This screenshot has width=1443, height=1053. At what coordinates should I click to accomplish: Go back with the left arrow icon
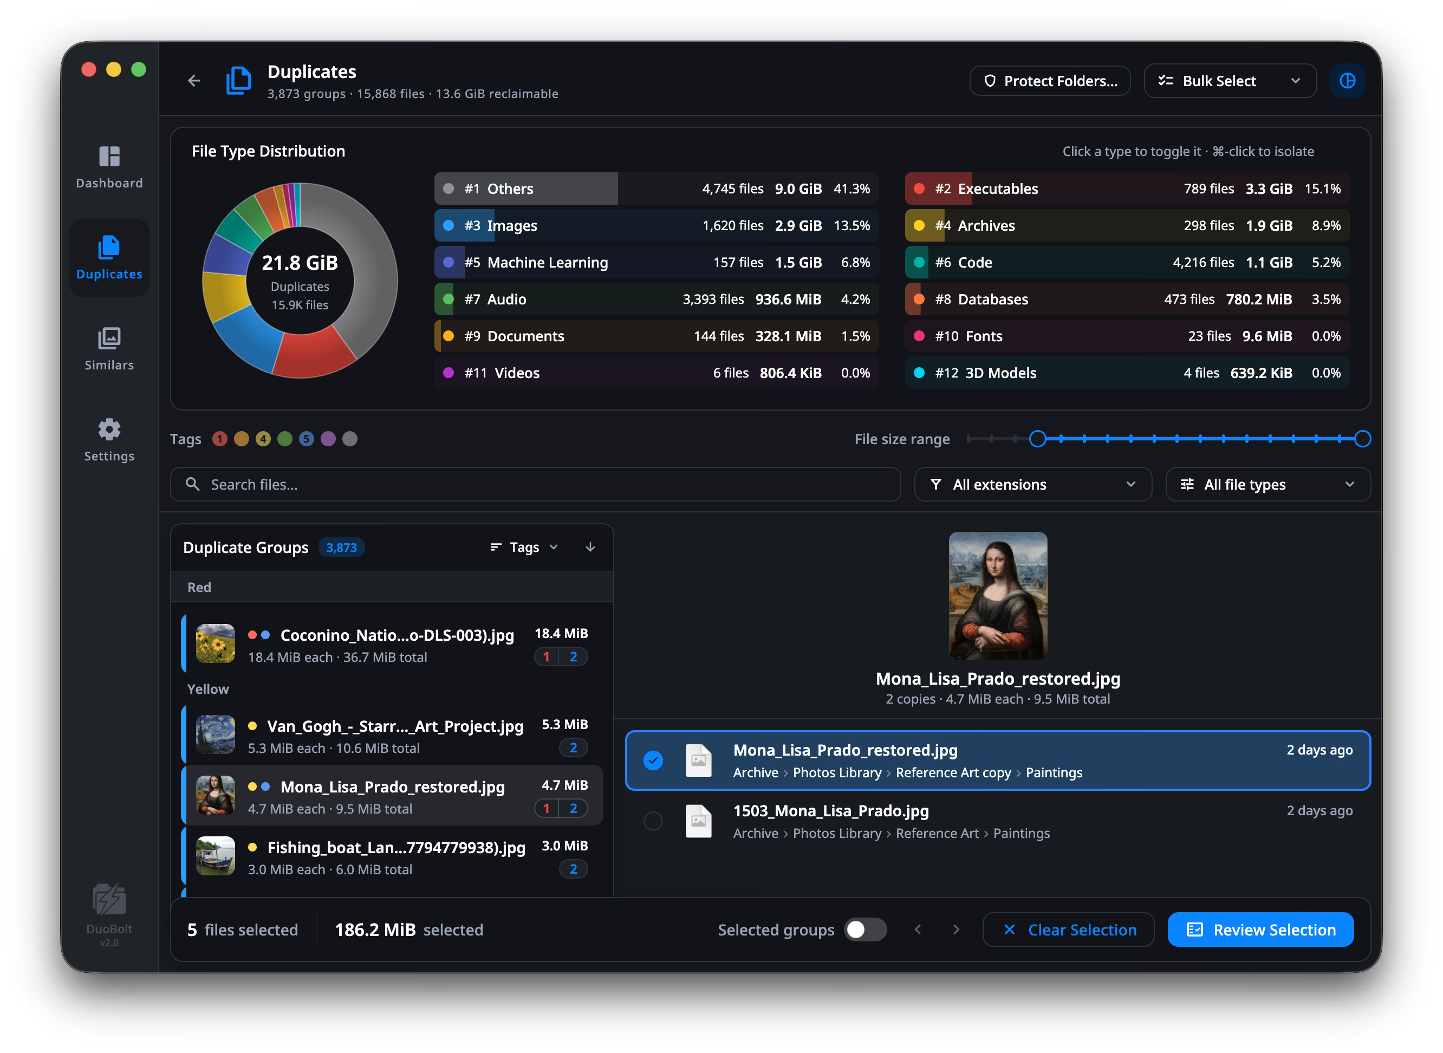coord(194,81)
